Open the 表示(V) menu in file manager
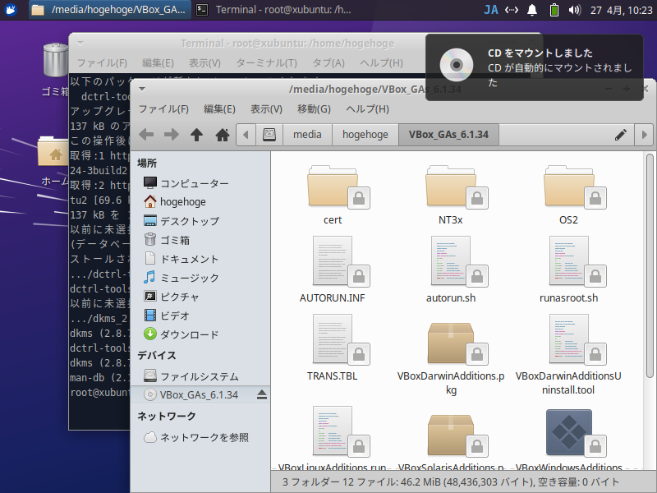Screen dimensions: 657x493 pos(266,109)
